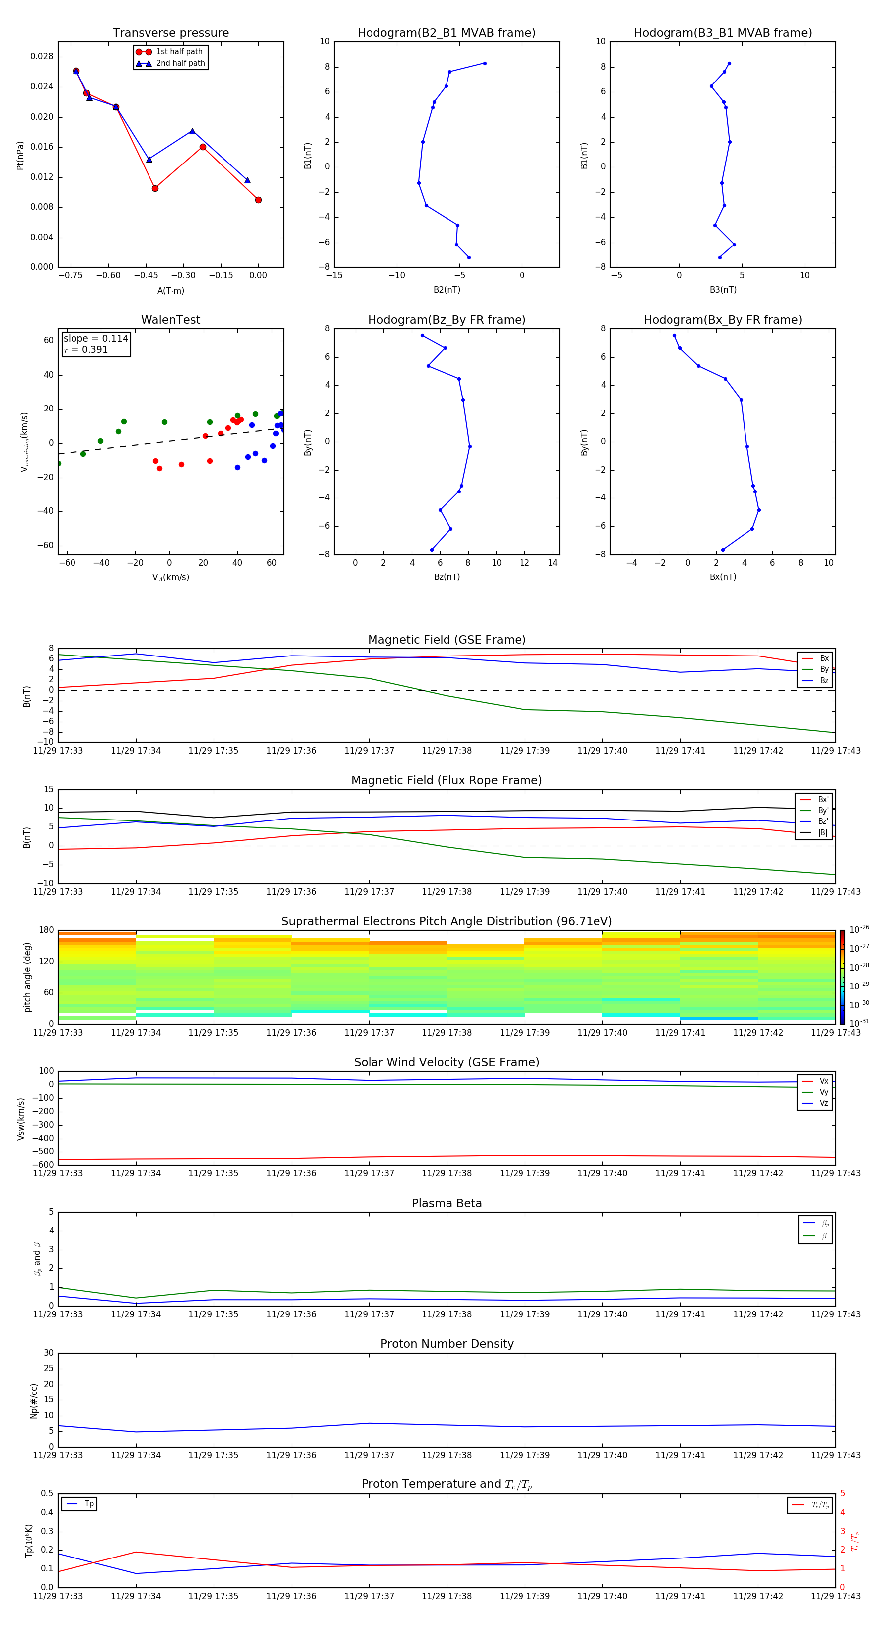Click the first red circle point in pressure plot
The height and width of the screenshot is (1640, 894).
[x=76, y=71]
